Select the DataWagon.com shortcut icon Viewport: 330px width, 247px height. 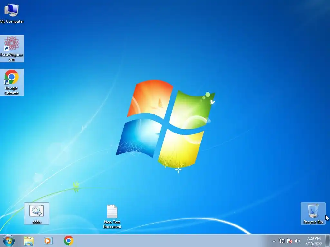(12, 49)
